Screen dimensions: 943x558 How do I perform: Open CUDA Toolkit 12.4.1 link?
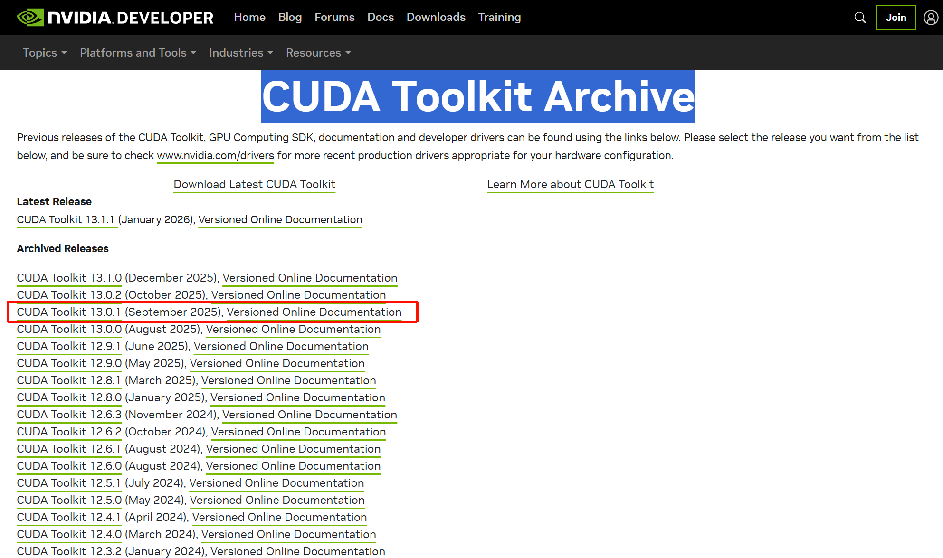point(69,518)
